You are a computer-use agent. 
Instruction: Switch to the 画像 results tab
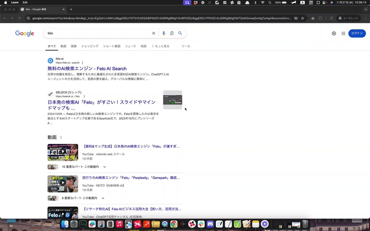coord(74,46)
